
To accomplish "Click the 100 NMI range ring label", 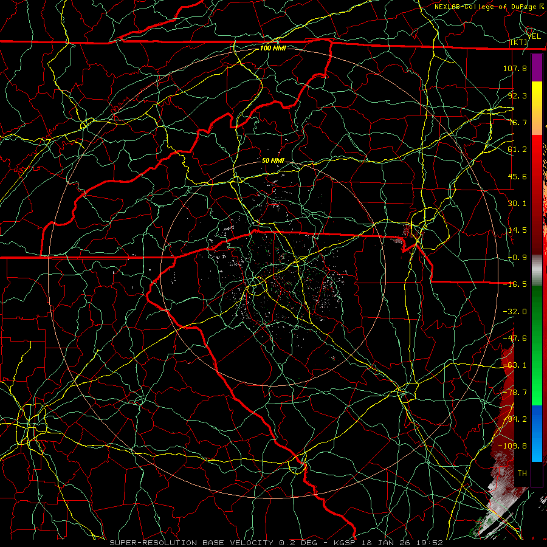I will pos(273,48).
